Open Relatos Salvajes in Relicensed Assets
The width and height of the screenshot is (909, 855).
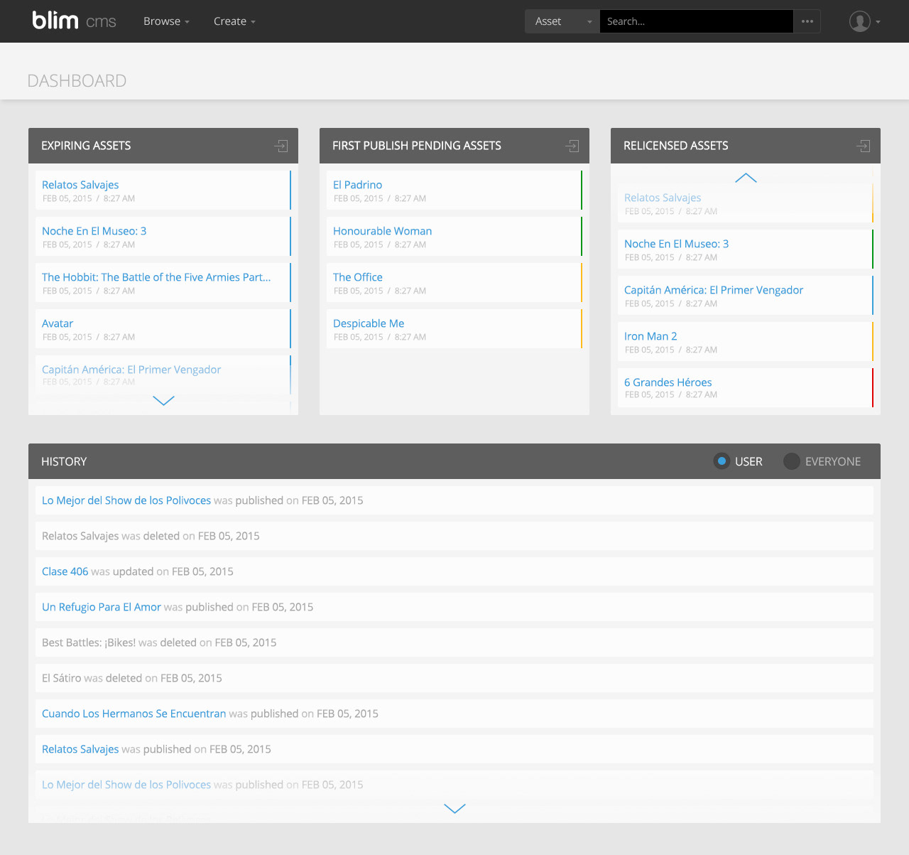663,198
